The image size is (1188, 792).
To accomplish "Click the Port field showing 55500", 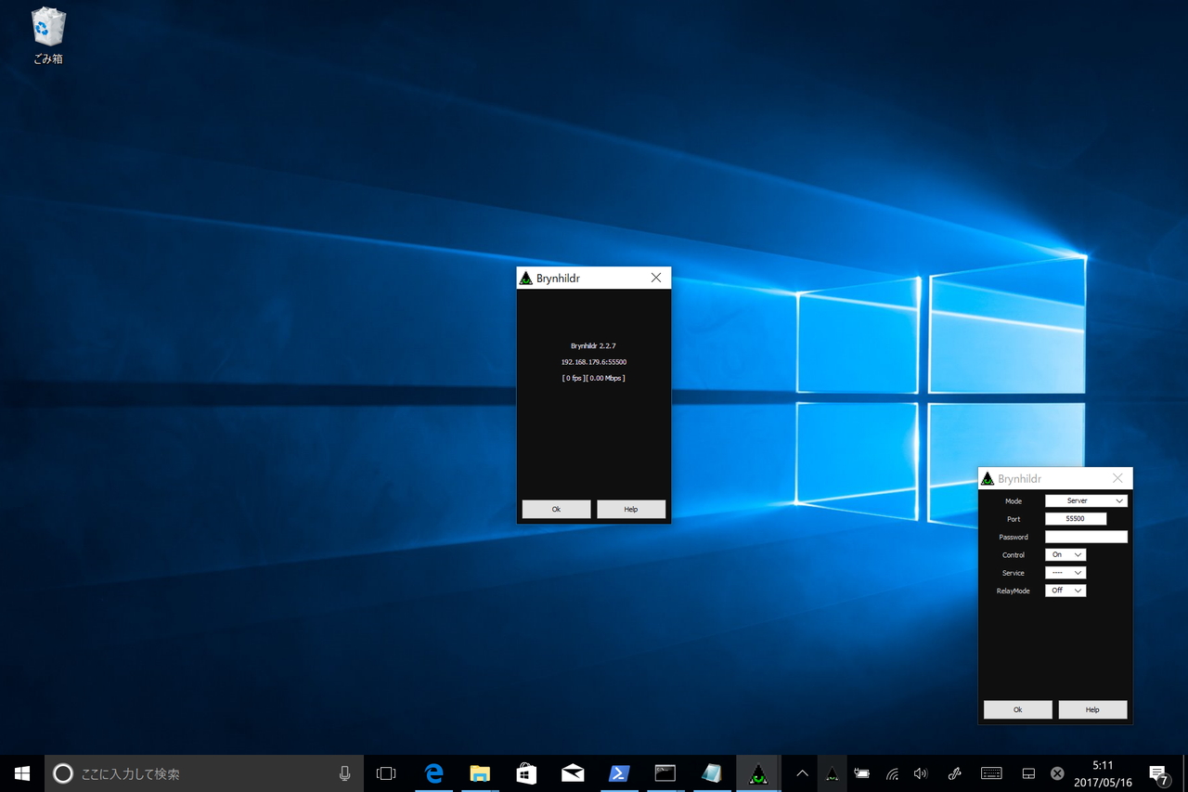I will 1076,519.
